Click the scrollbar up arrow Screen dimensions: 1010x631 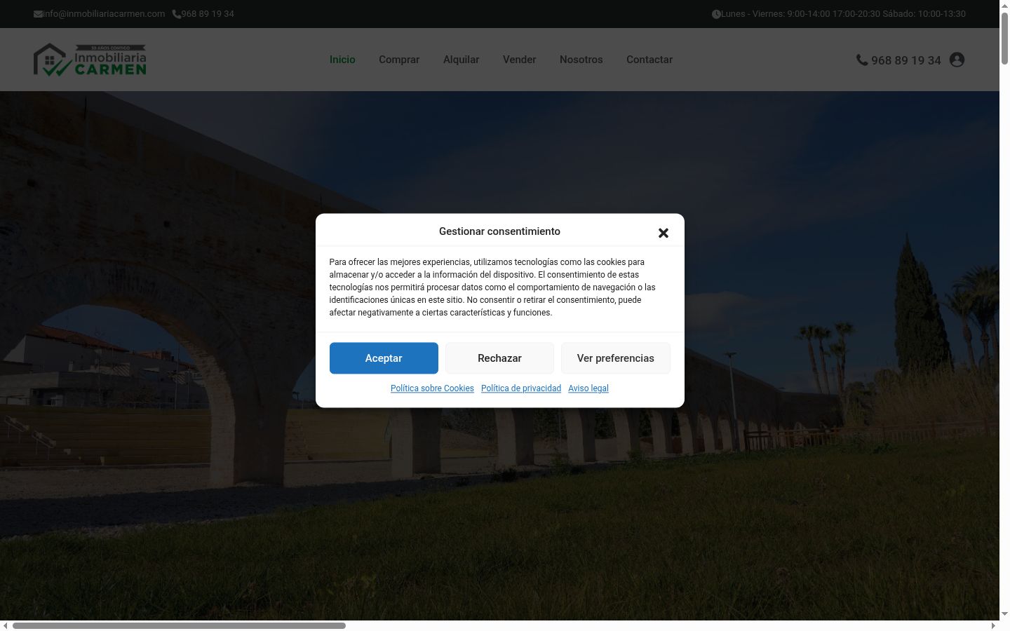point(1004,5)
